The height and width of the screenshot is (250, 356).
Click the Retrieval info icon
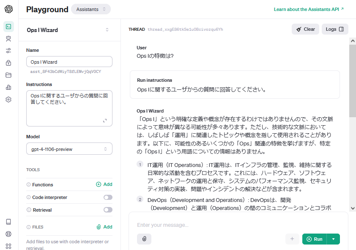click(29, 210)
